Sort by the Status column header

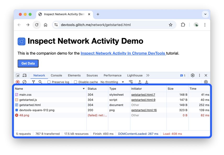(x=97, y=89)
